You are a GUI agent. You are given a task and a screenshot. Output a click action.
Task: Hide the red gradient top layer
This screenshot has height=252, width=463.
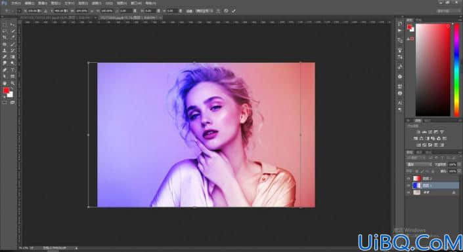[408, 179]
